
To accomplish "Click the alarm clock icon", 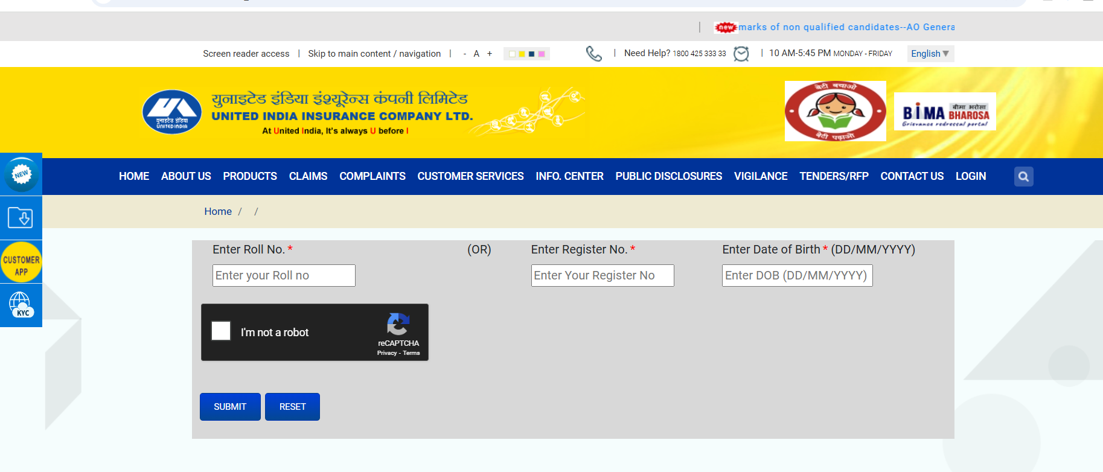I will (741, 54).
